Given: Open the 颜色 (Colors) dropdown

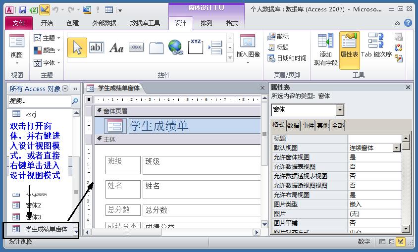Looking at the screenshot, I should coord(47,50).
